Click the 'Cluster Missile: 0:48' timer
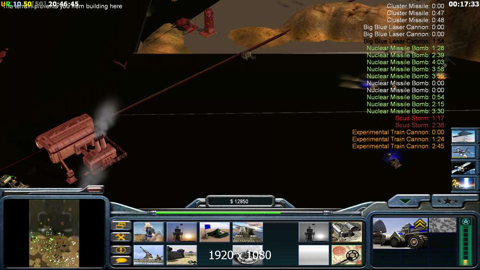The image size is (480, 270). coord(416,20)
